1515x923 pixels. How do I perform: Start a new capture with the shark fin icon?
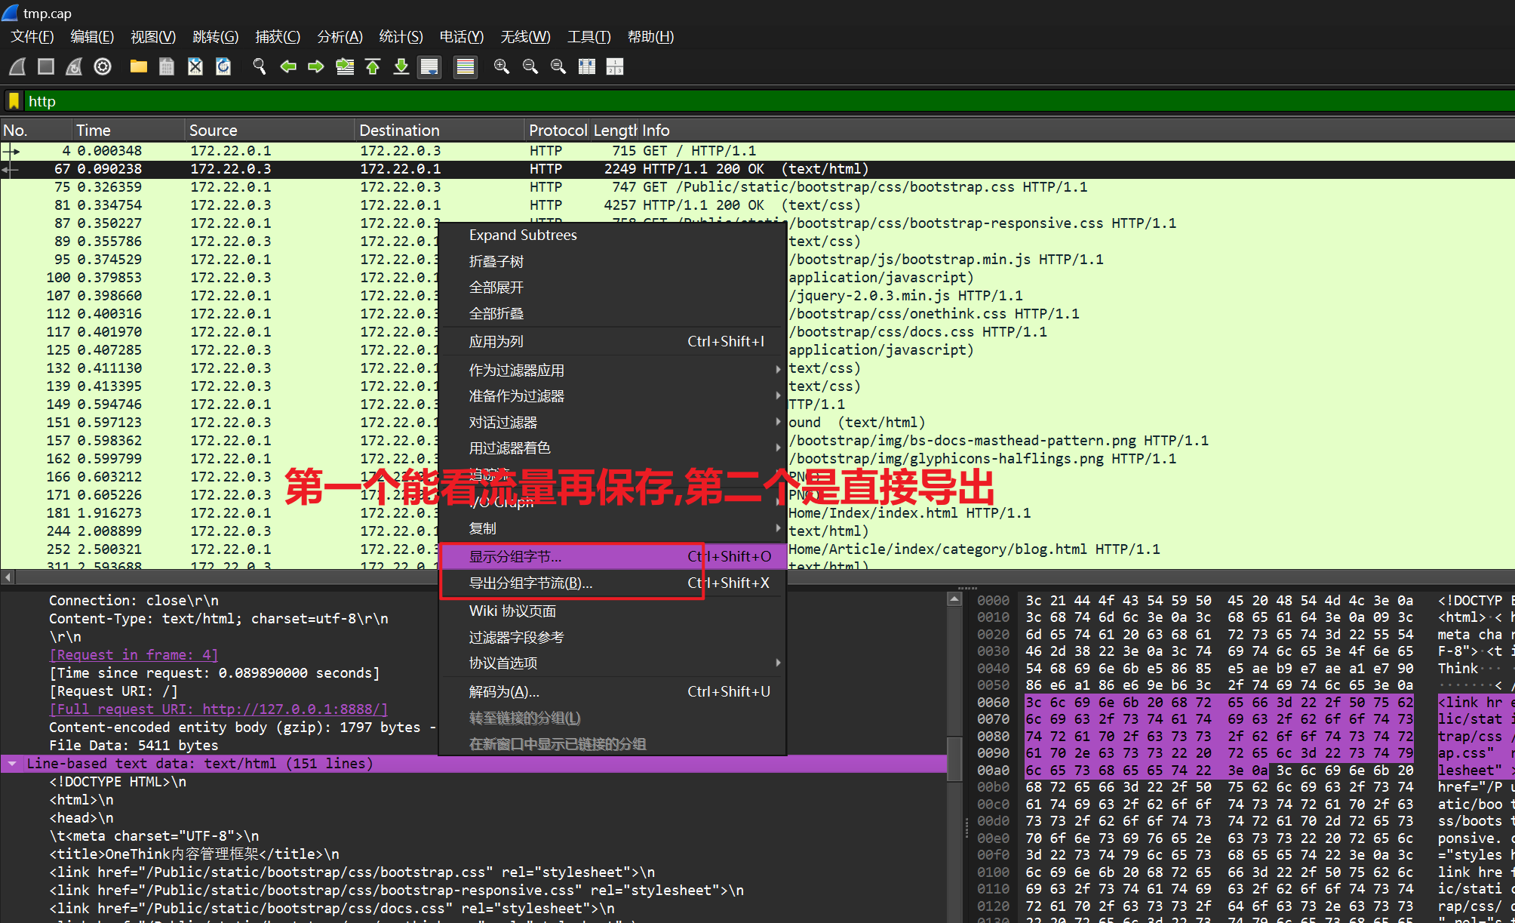click(x=17, y=66)
